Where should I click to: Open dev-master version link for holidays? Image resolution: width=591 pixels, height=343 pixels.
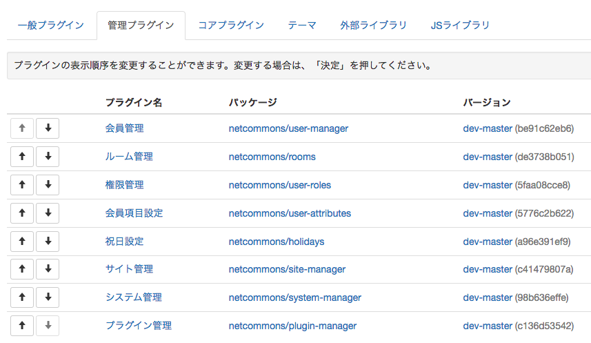488,242
